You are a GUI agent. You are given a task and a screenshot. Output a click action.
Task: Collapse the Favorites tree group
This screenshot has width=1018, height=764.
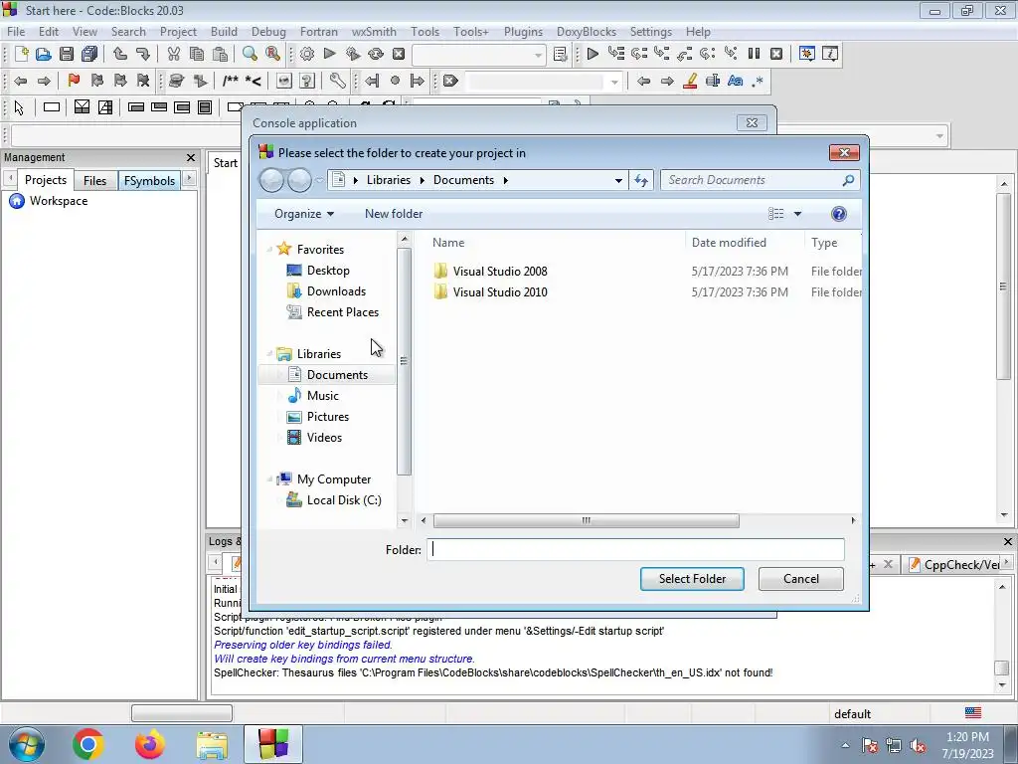point(269,250)
